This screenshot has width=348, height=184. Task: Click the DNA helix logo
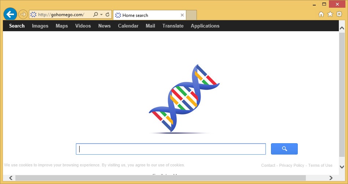point(184,98)
